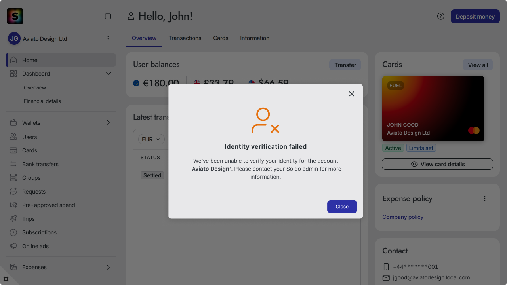Image resolution: width=507 pixels, height=285 pixels.
Task: Open Bank transfers label in sidebar
Action: 40,164
